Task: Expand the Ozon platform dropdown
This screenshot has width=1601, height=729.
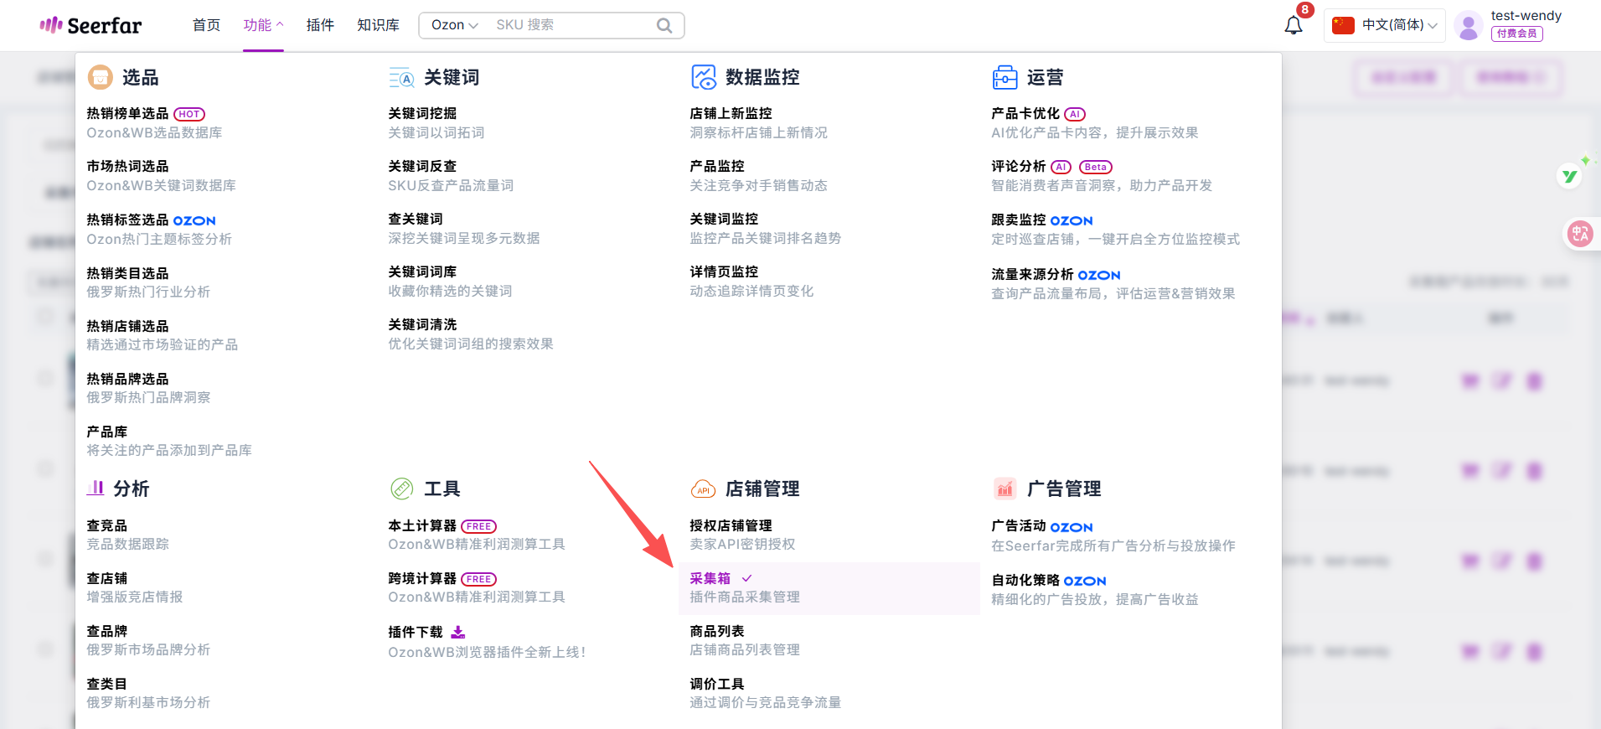Action: (454, 25)
